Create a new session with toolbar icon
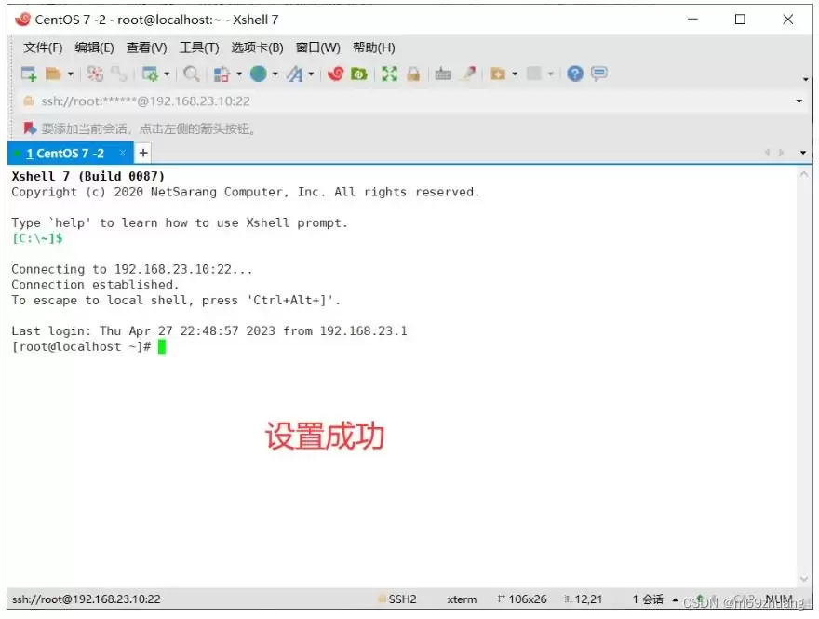The height and width of the screenshot is (619, 819). pos(29,74)
